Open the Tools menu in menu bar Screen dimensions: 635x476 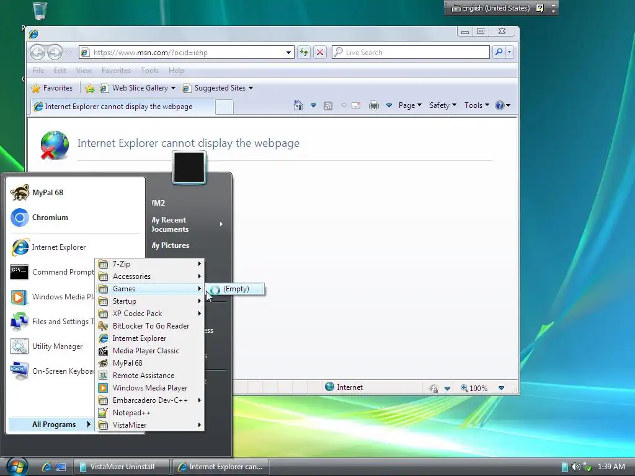pos(149,71)
